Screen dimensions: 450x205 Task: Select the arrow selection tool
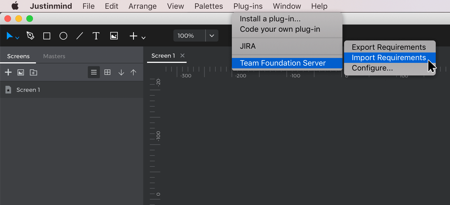click(x=10, y=36)
